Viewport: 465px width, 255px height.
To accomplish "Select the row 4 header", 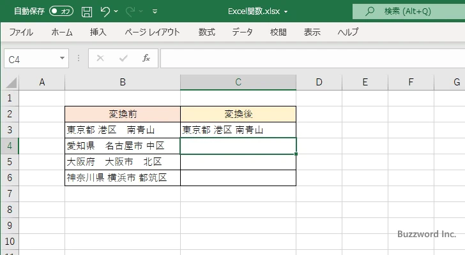I will [x=9, y=146].
